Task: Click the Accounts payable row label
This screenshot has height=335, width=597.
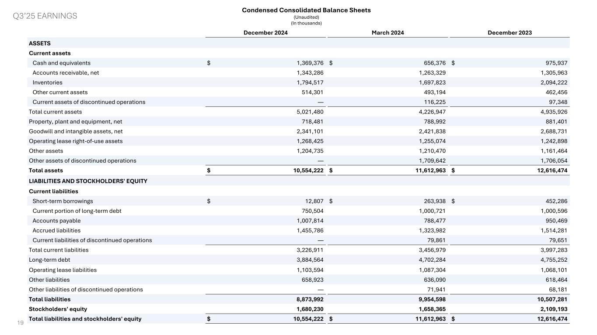Action: 56,221
